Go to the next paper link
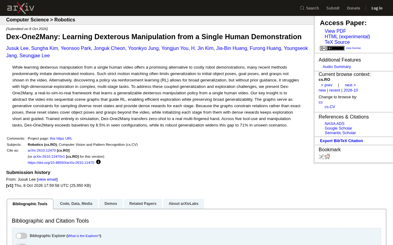This screenshot has height=245, width=393. pos(350,85)
